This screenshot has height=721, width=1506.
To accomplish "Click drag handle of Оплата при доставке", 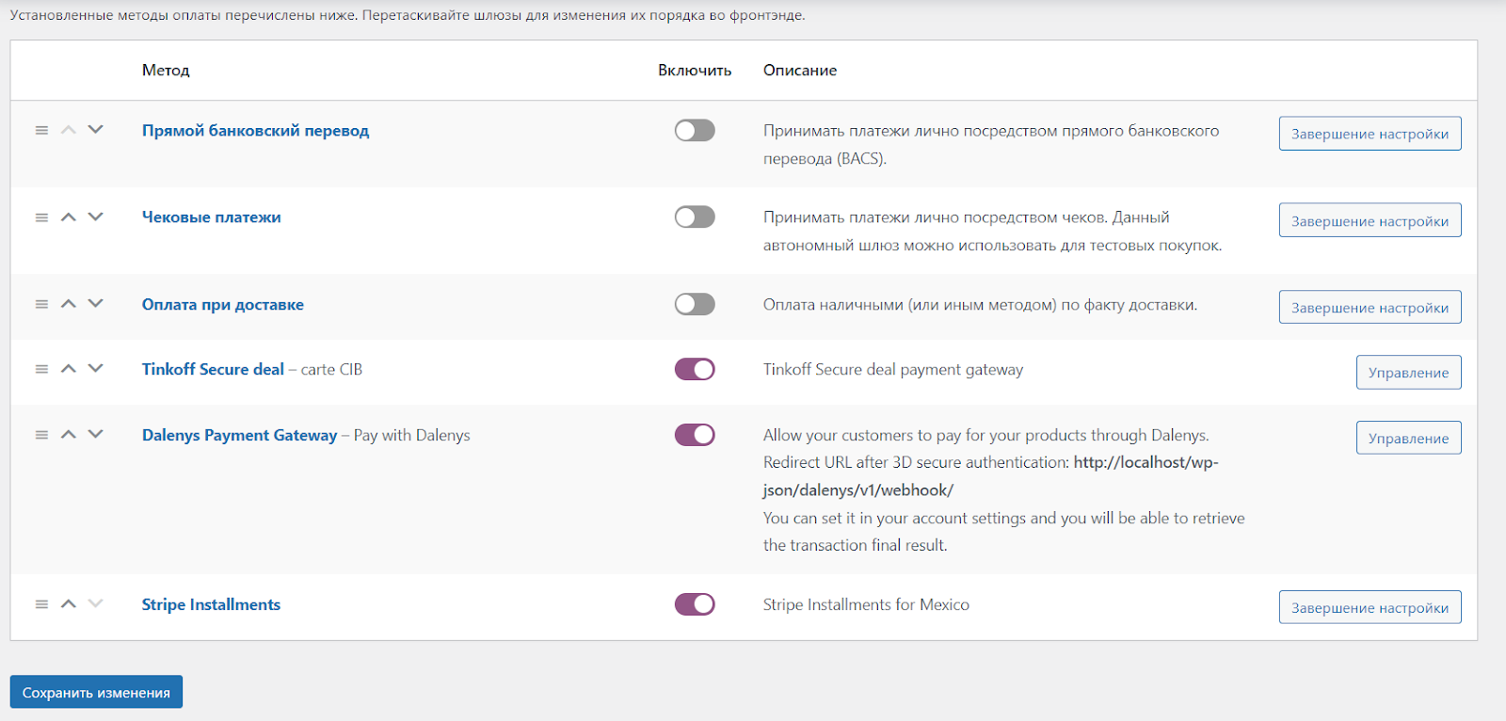I will click(41, 304).
